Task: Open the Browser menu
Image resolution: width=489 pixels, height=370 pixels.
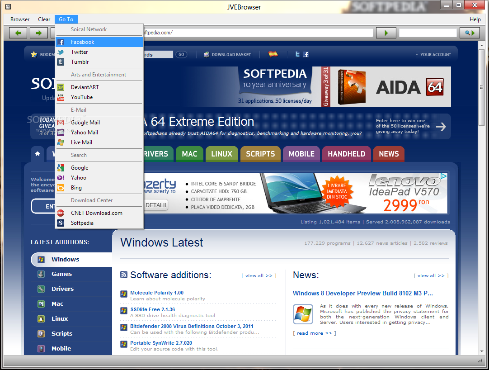Action: [x=20, y=19]
